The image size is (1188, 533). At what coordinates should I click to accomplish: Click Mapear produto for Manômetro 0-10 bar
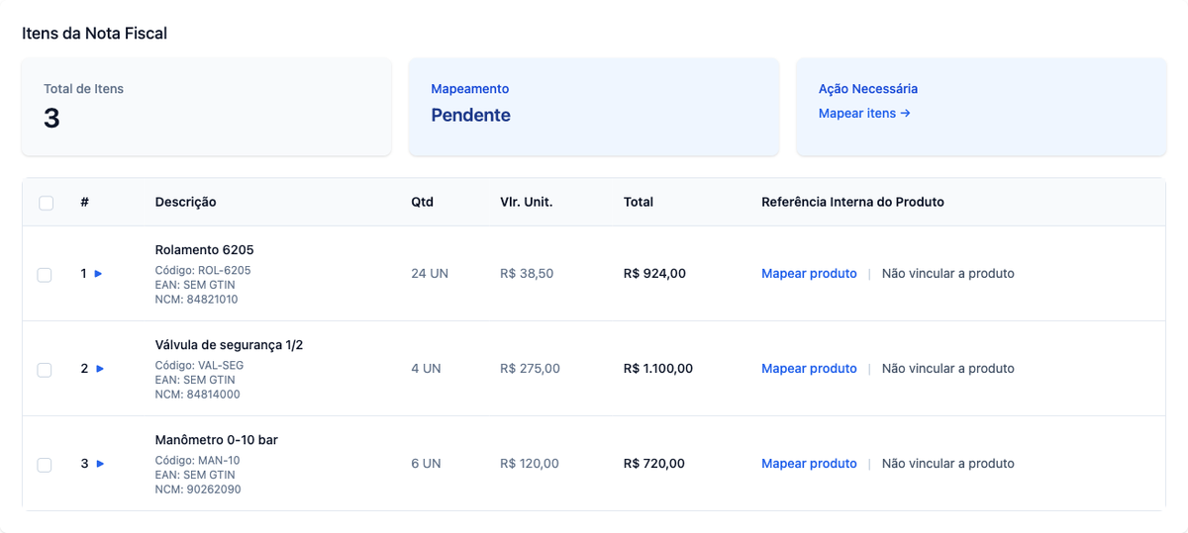809,464
